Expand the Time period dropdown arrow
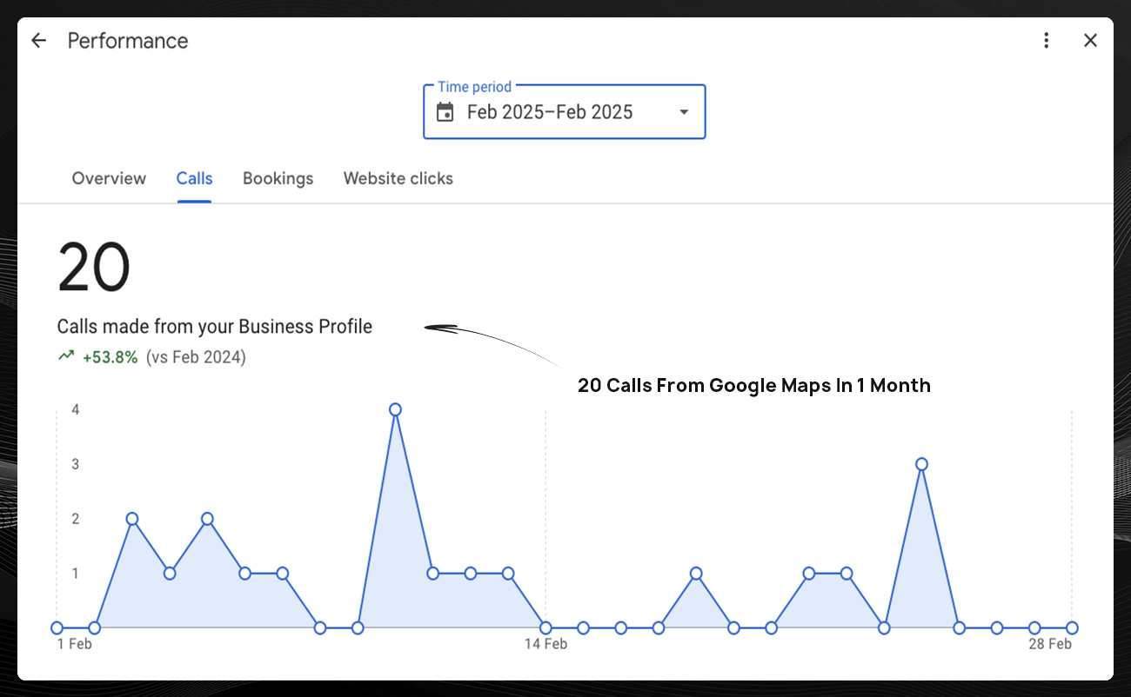The height and width of the screenshot is (697, 1131). 684,112
